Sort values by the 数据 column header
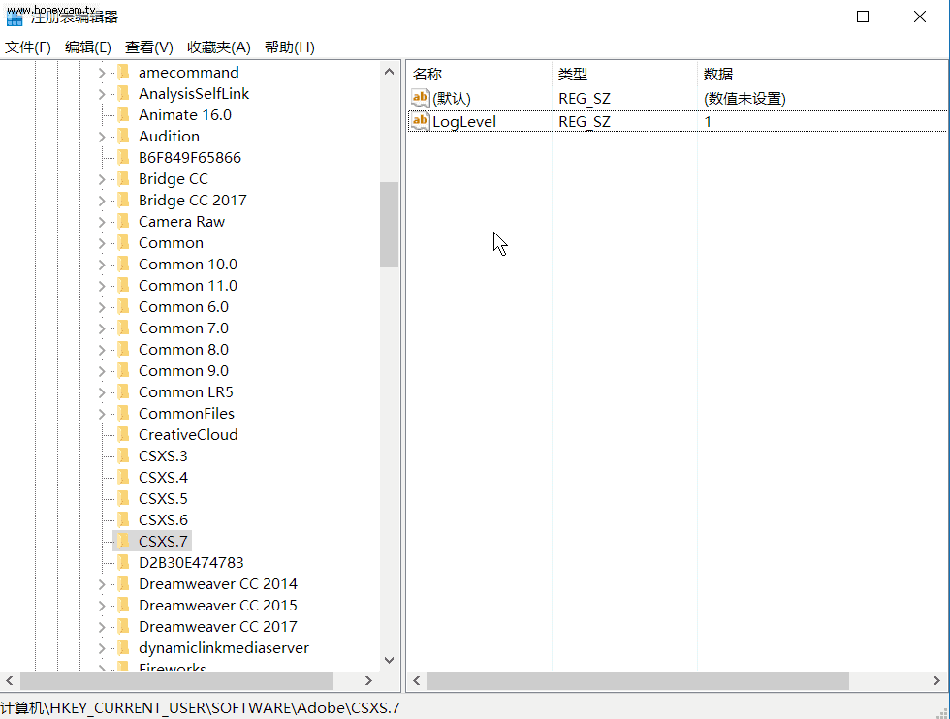Viewport: 950px width, 719px height. 822,74
